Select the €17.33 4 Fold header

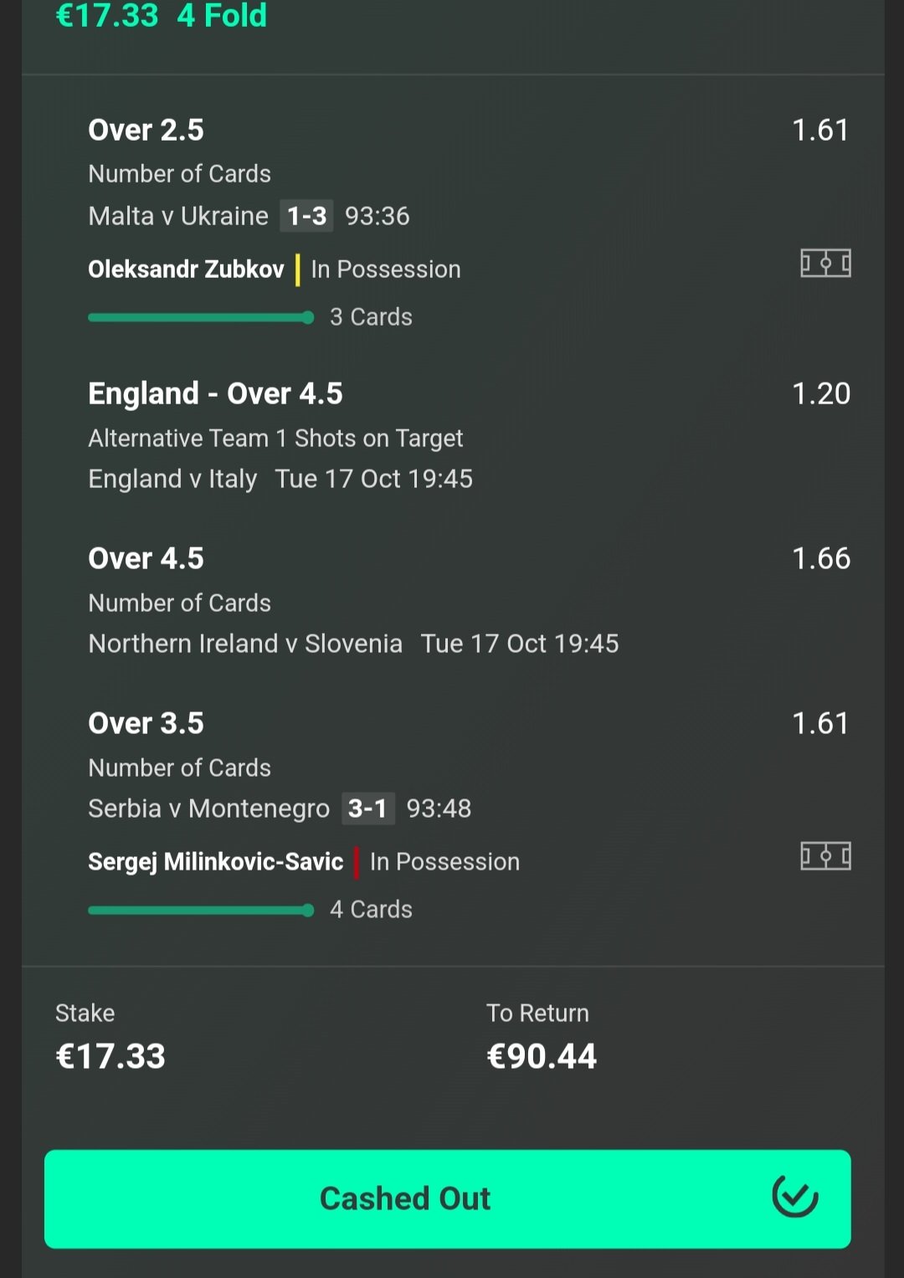point(161,15)
